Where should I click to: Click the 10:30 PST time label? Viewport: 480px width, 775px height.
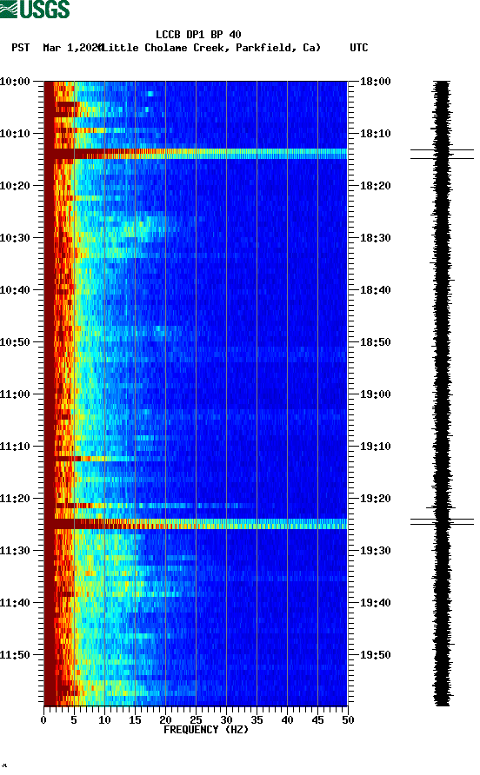pyautogui.click(x=15, y=238)
